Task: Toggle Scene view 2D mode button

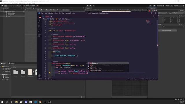Action: (x=38, y=10)
